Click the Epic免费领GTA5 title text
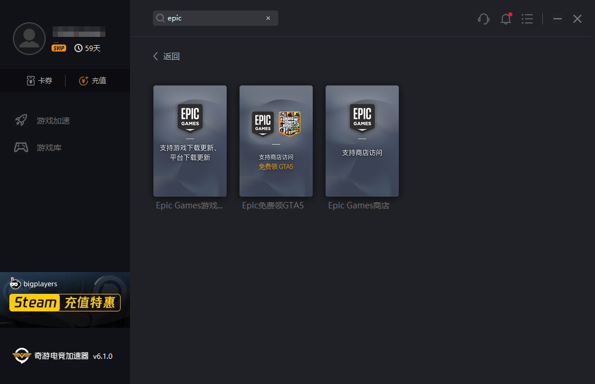The width and height of the screenshot is (595, 384). (273, 205)
